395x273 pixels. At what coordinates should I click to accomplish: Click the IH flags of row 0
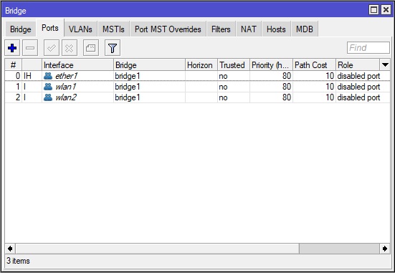27,76
